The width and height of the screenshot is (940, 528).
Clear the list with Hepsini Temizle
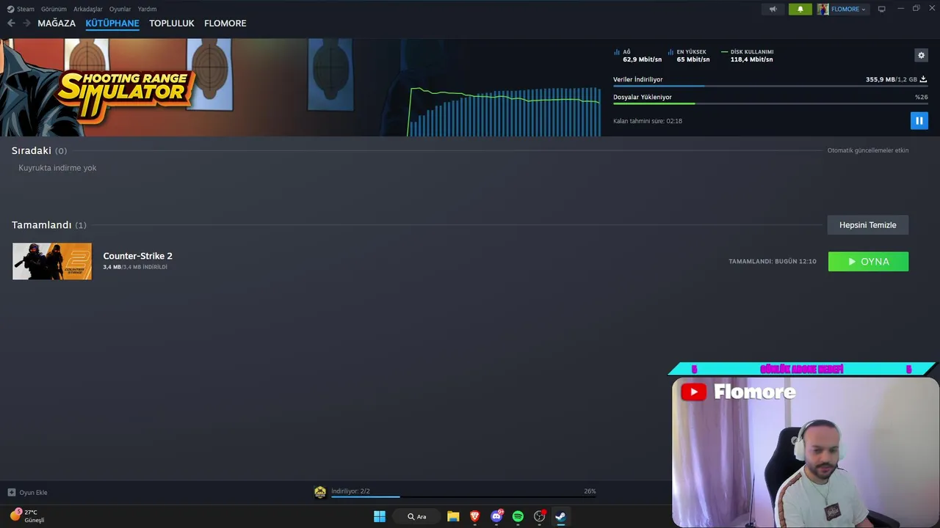coord(868,225)
